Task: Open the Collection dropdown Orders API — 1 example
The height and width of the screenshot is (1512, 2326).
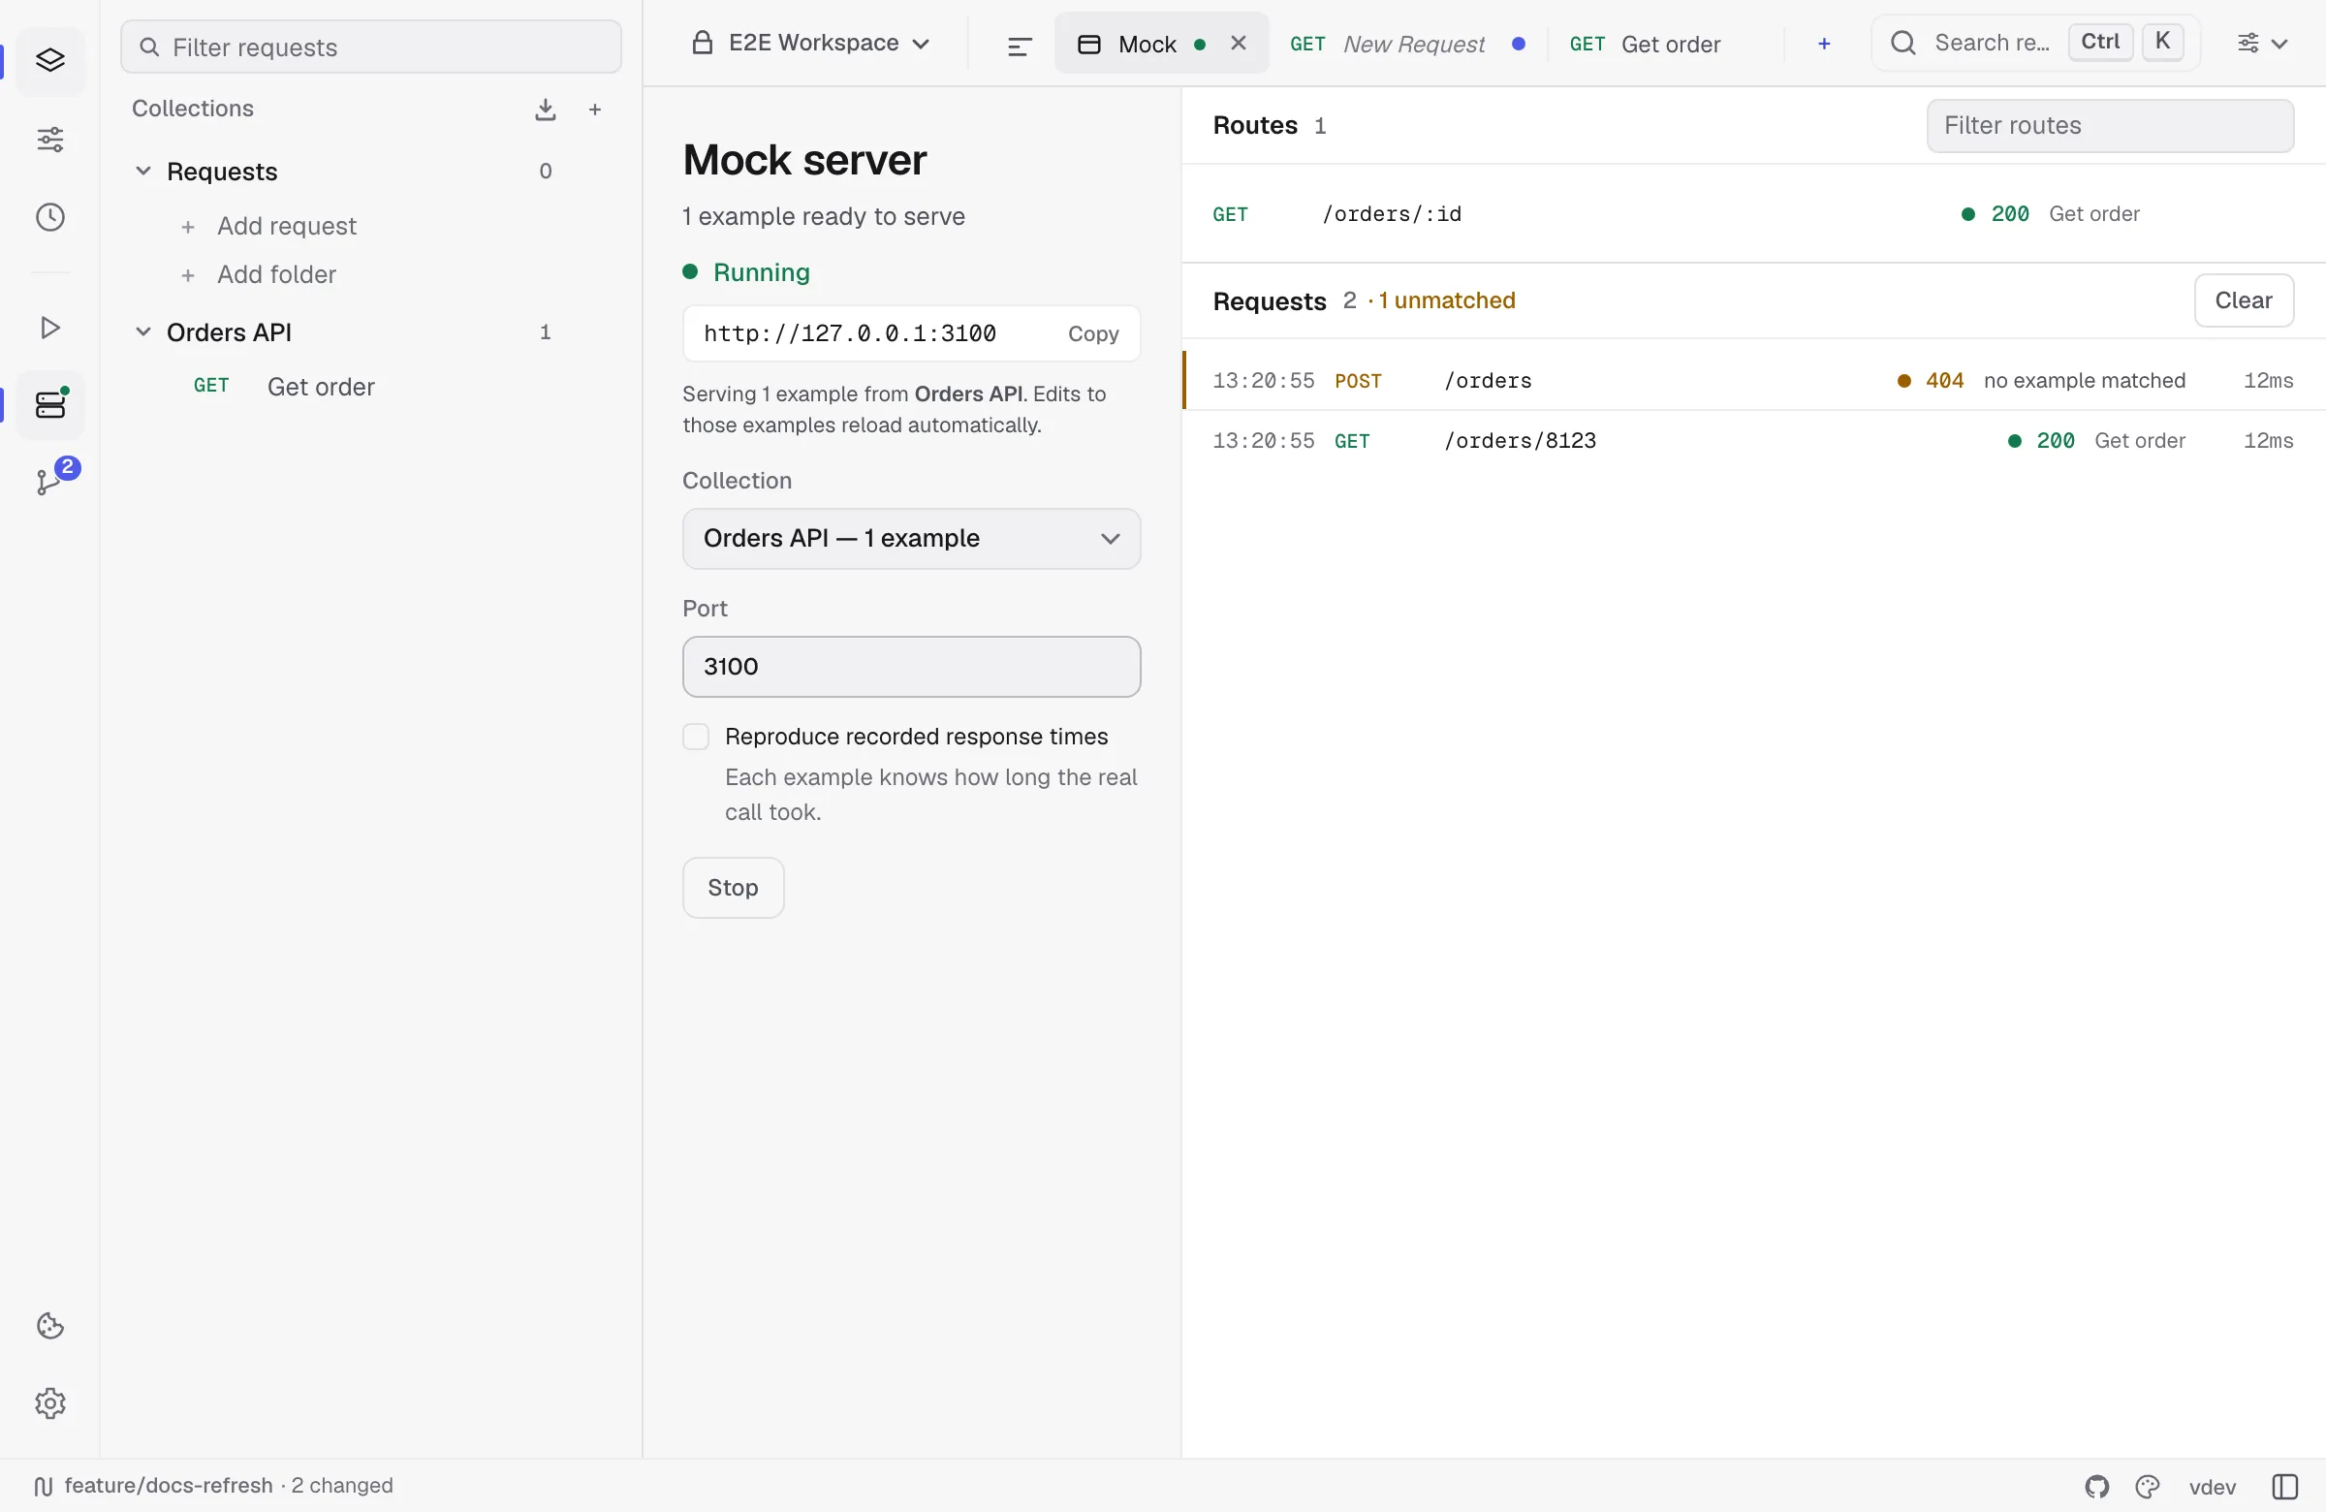Action: tap(911, 539)
